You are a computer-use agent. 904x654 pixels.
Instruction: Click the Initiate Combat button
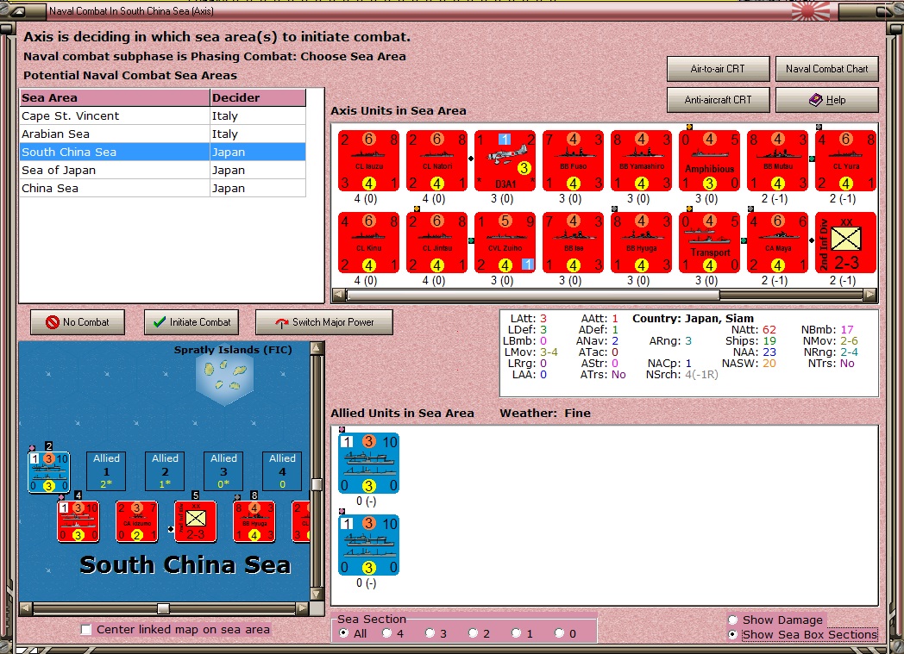(x=192, y=322)
